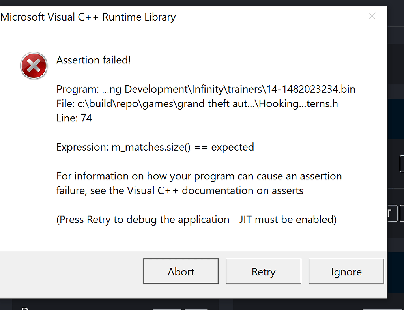
Task: Click the assertion failure documentation paragraph
Action: pos(198,183)
